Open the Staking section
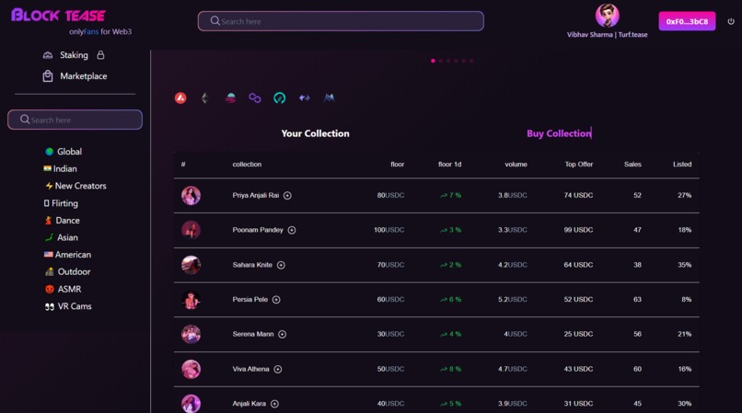742x413 pixels. [x=74, y=55]
